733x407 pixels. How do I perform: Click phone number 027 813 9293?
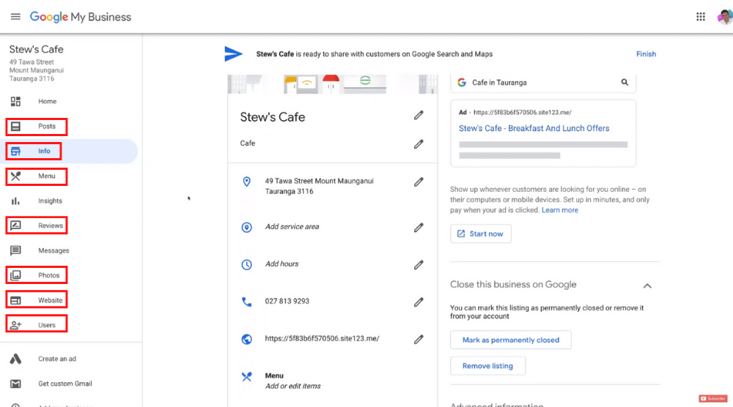click(287, 302)
